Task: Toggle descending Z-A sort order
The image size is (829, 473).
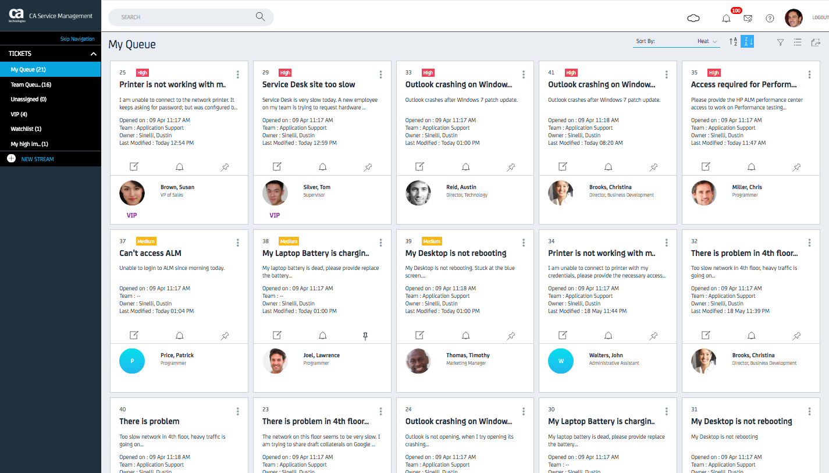Action: [x=748, y=41]
